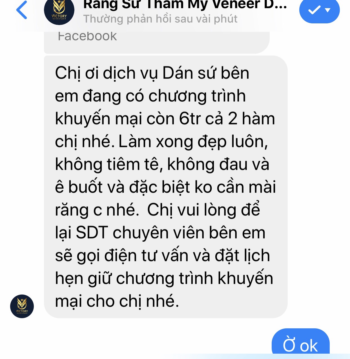Image resolution: width=350 pixels, height=359 pixels.
Task: Click the "sẽ gọi điện tư vấn và đặt lịch" line
Action: click(x=163, y=256)
